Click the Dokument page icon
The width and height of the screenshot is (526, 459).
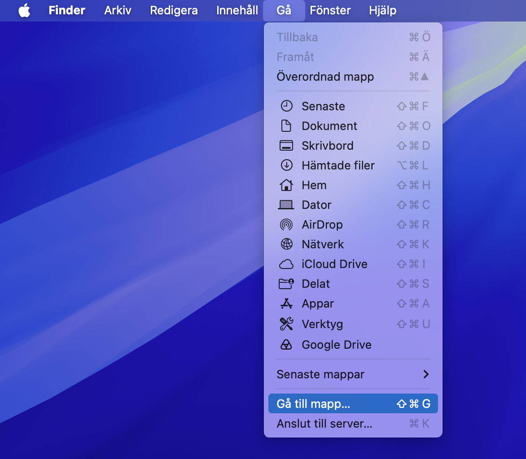pyautogui.click(x=286, y=126)
